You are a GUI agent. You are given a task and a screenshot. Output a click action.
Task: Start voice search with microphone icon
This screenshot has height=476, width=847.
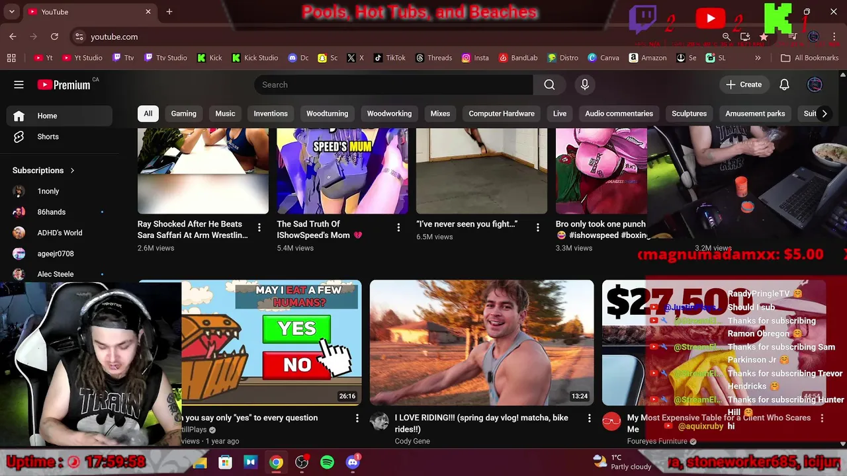click(x=584, y=85)
